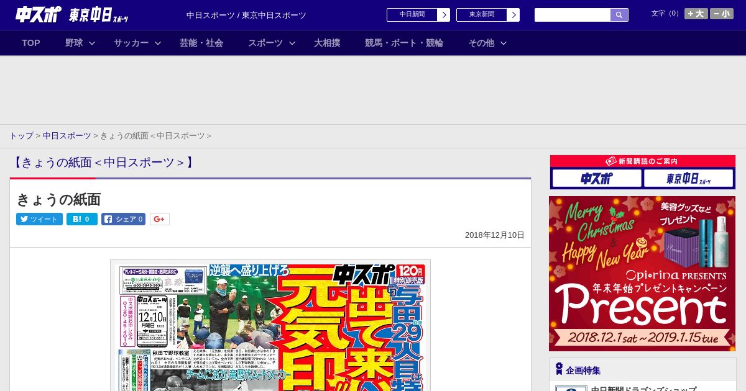The image size is (746, 391).
Task: Go to TOP in navigation bar
Action: (x=31, y=43)
